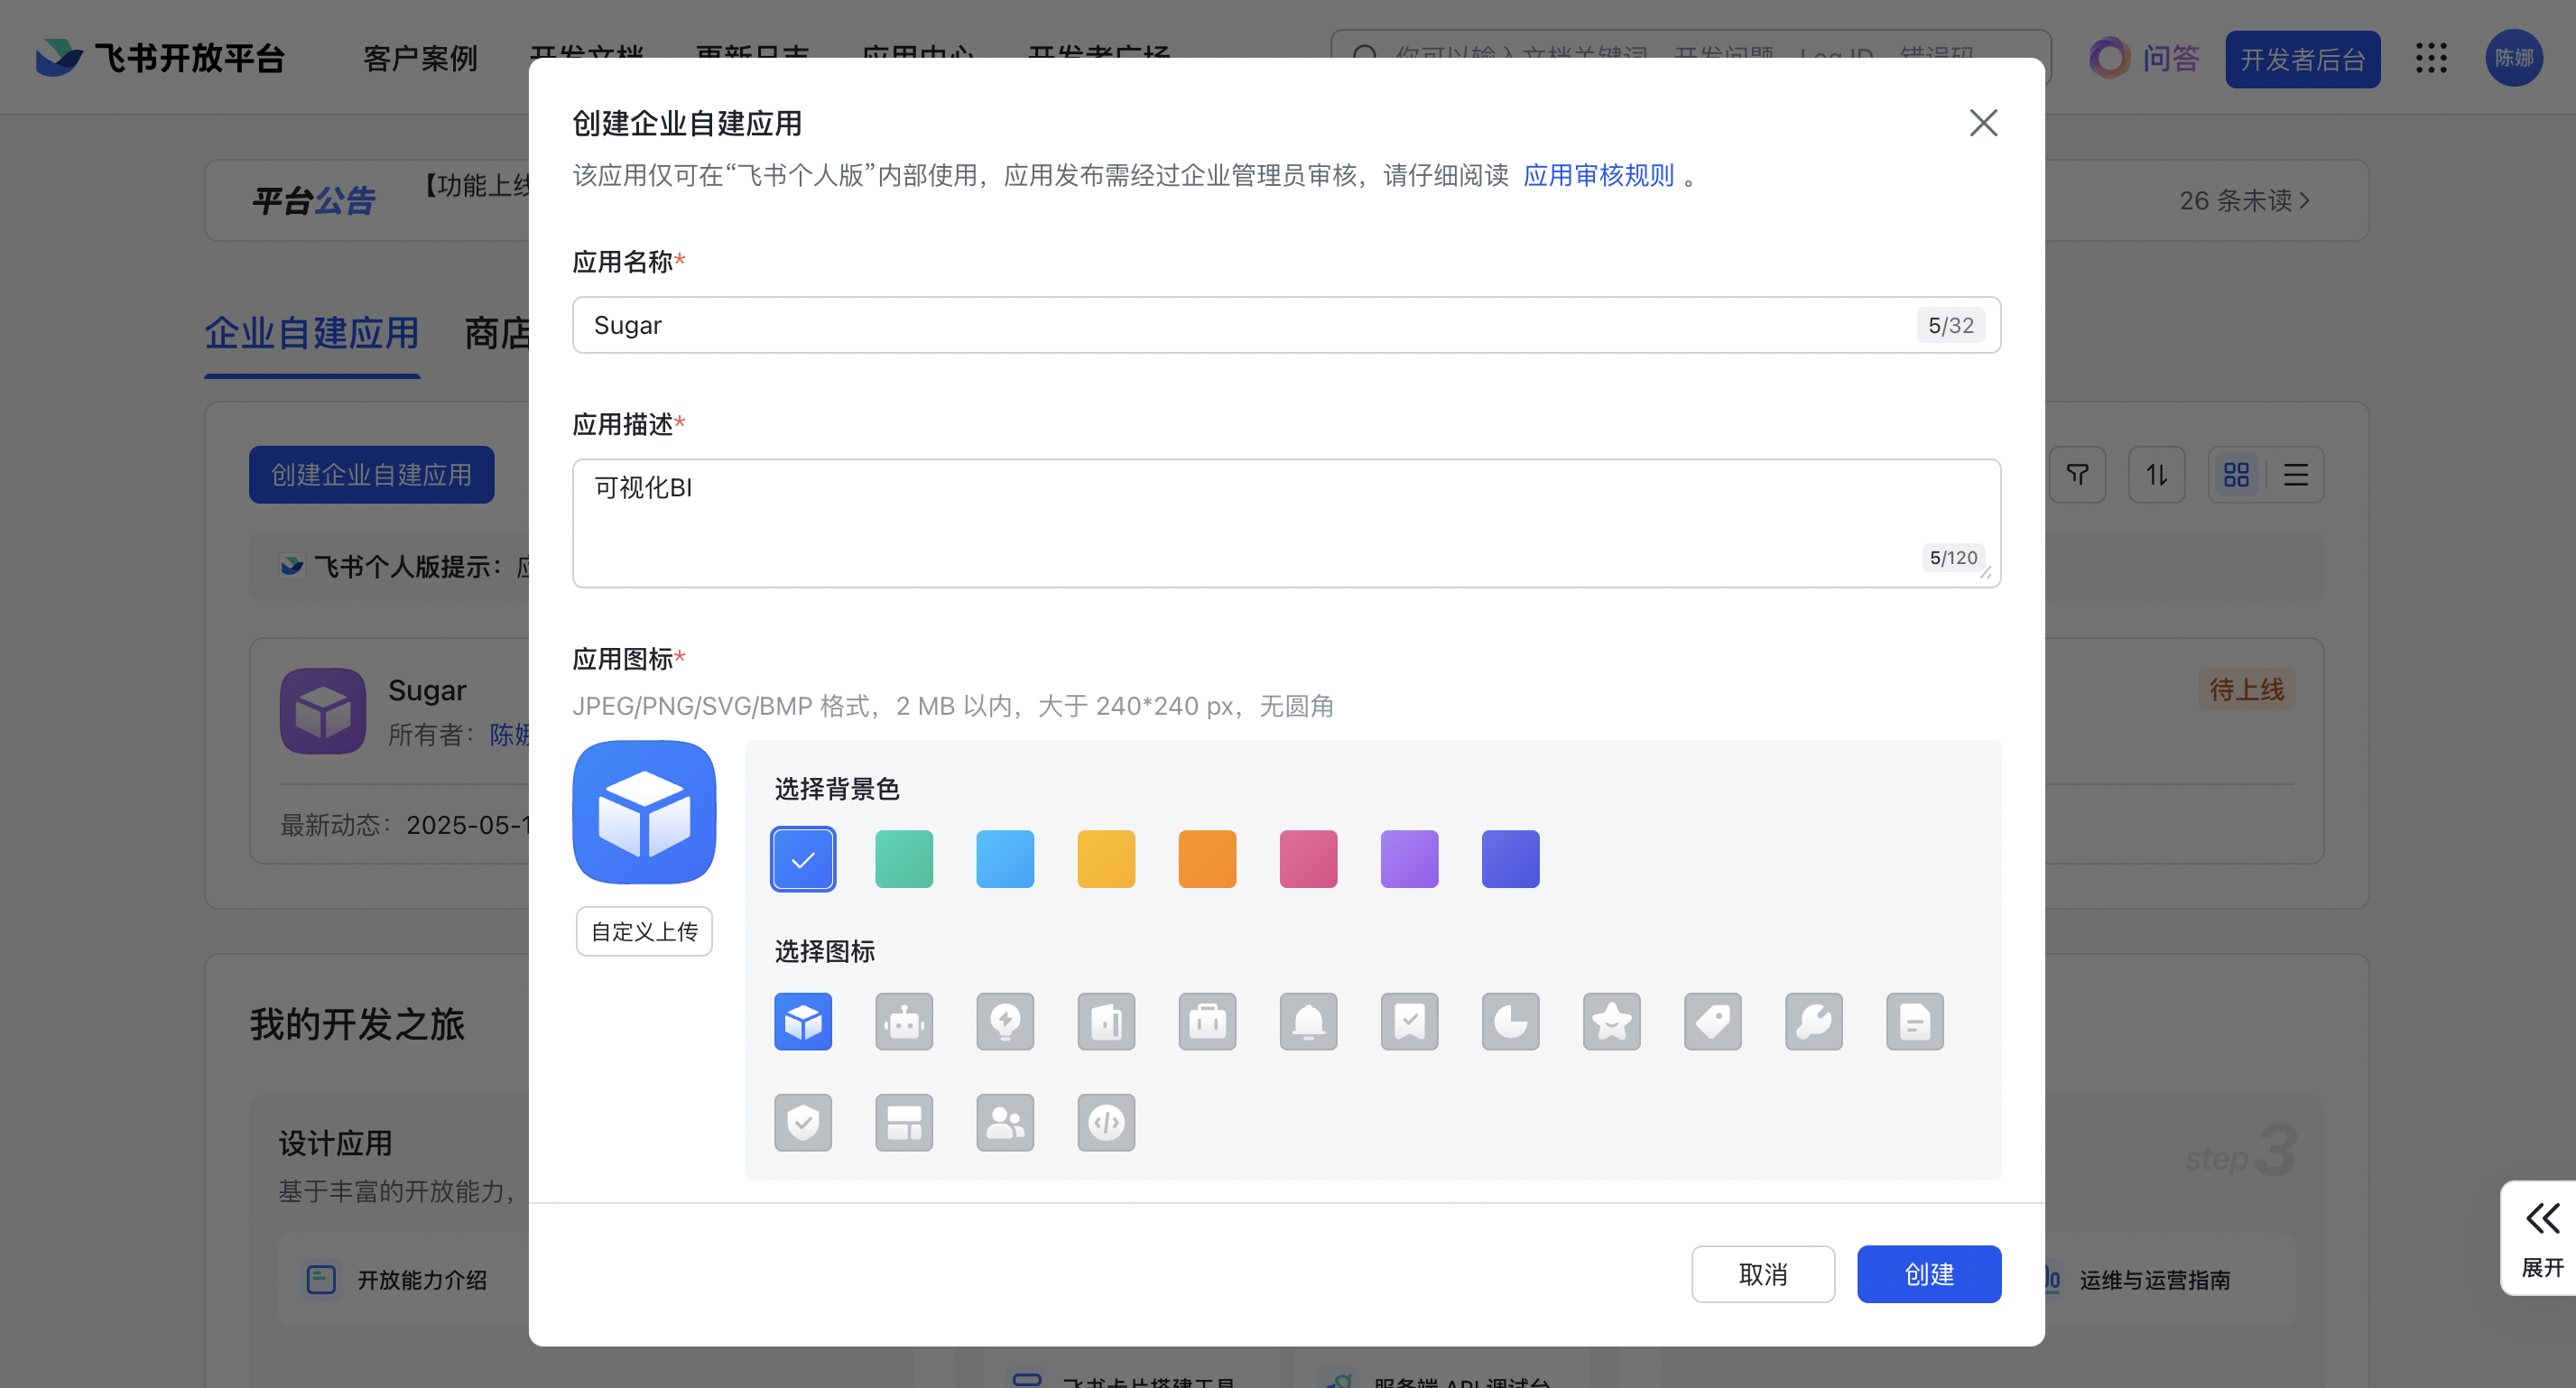This screenshot has width=2576, height=1388.
Task: Select the document app icon
Action: 1914,1021
